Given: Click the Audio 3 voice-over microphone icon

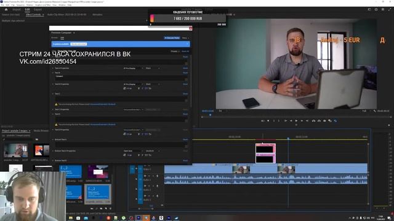Looking at the screenshot, I should click(x=158, y=196).
